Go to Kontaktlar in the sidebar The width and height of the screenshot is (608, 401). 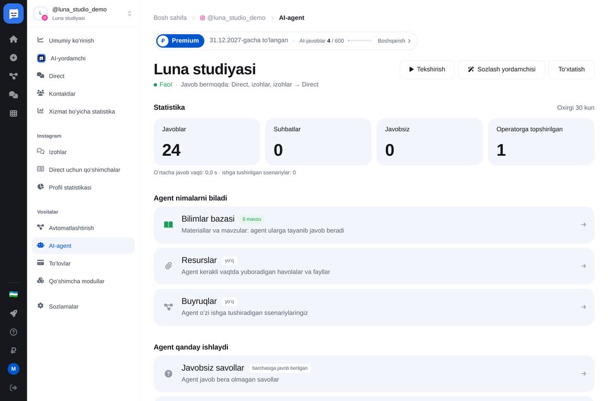pyautogui.click(x=84, y=94)
